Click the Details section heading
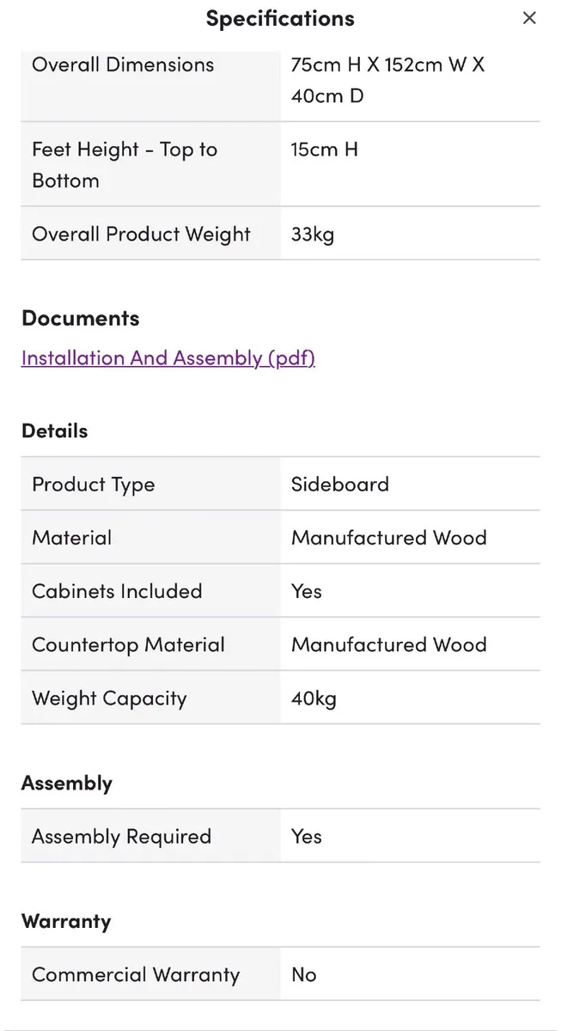 [54, 430]
